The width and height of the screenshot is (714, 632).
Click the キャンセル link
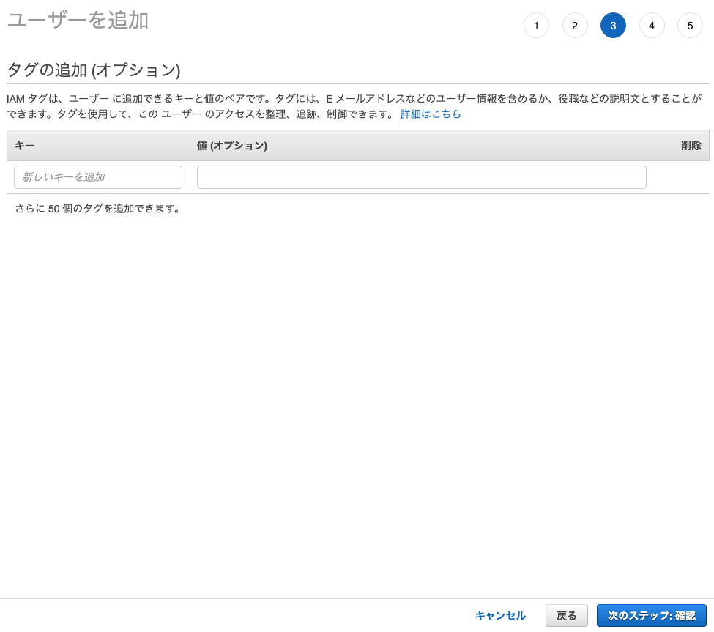point(500,616)
